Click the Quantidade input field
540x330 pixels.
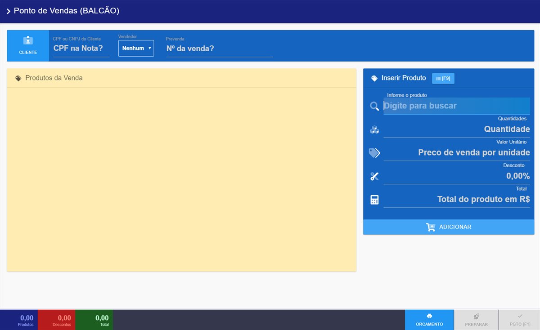(x=456, y=129)
